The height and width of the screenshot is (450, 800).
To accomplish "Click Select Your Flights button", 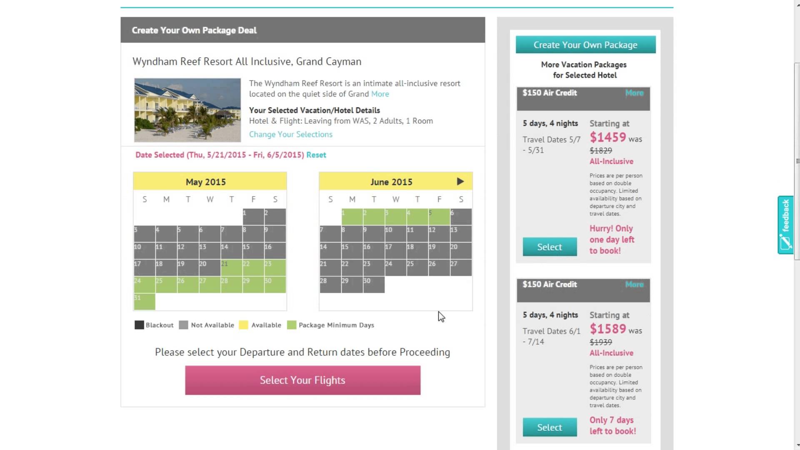I will point(302,380).
